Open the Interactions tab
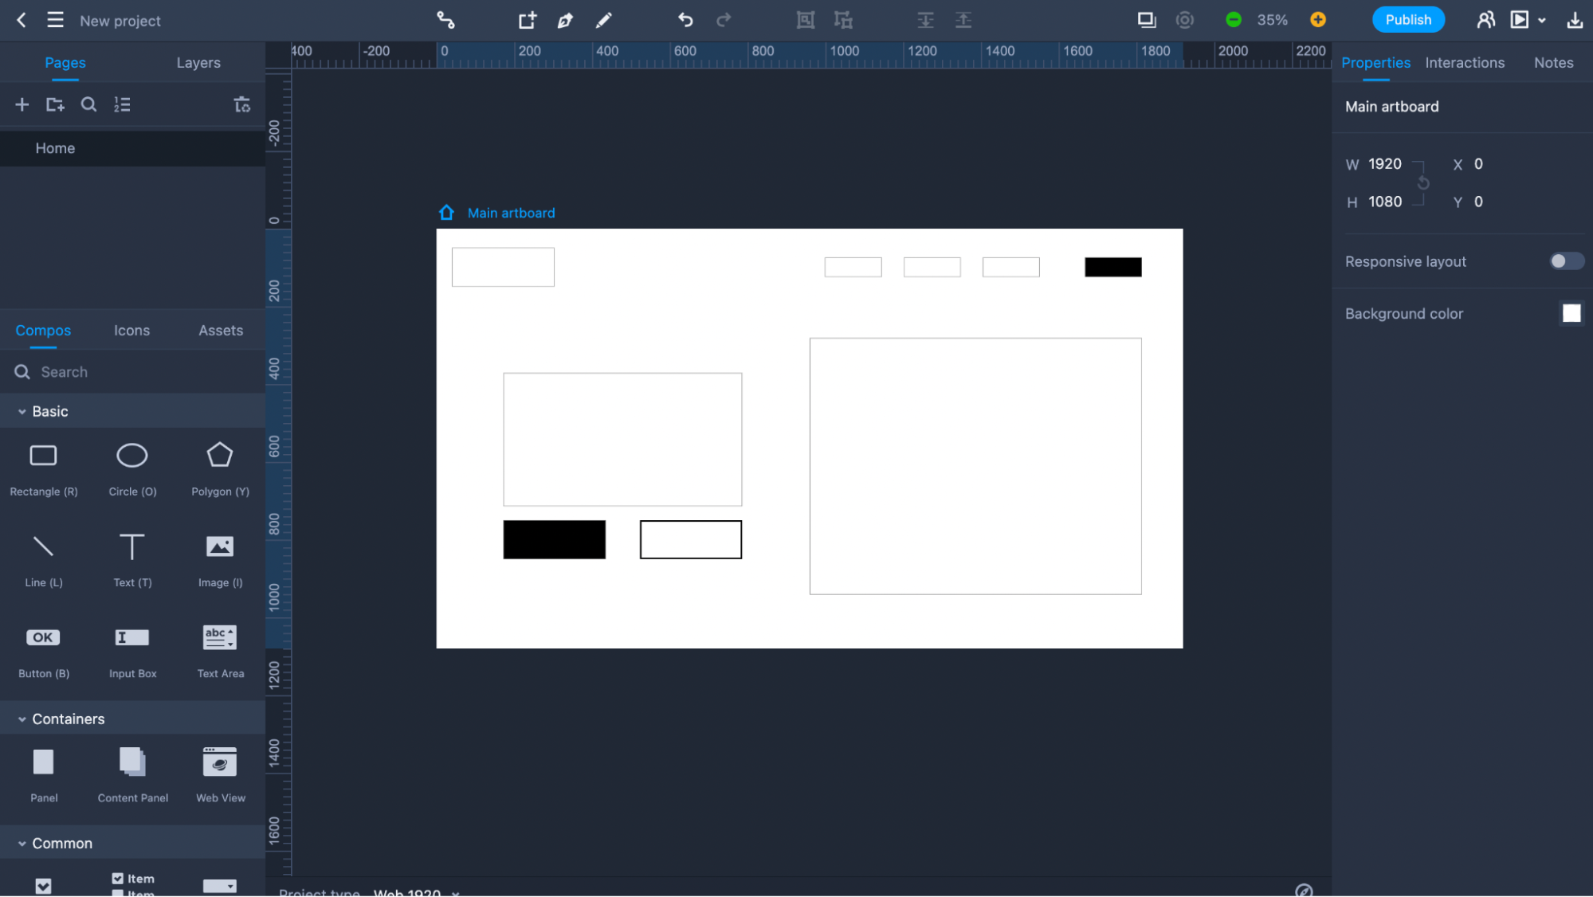This screenshot has width=1593, height=897. click(1465, 62)
